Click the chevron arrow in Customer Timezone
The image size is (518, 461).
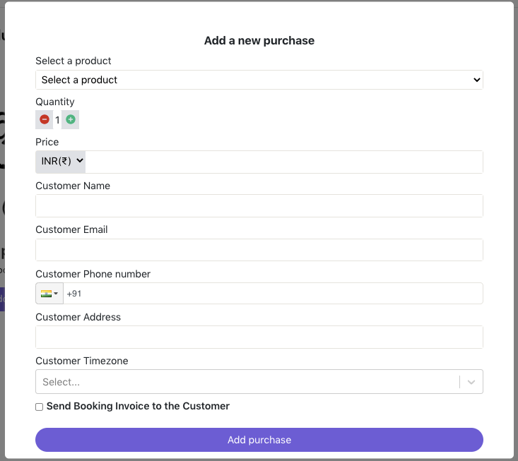(471, 382)
